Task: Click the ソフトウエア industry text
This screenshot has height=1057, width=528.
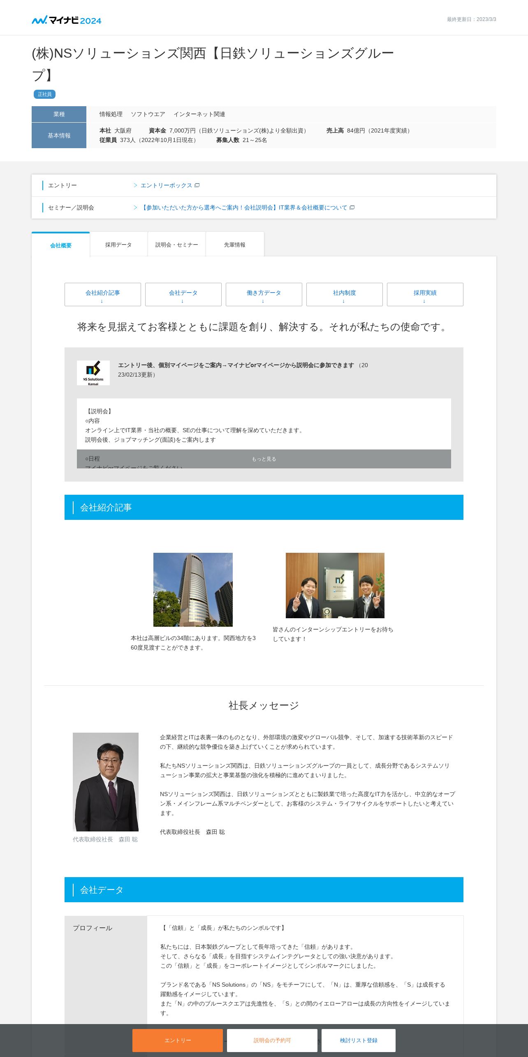Action: tap(148, 114)
